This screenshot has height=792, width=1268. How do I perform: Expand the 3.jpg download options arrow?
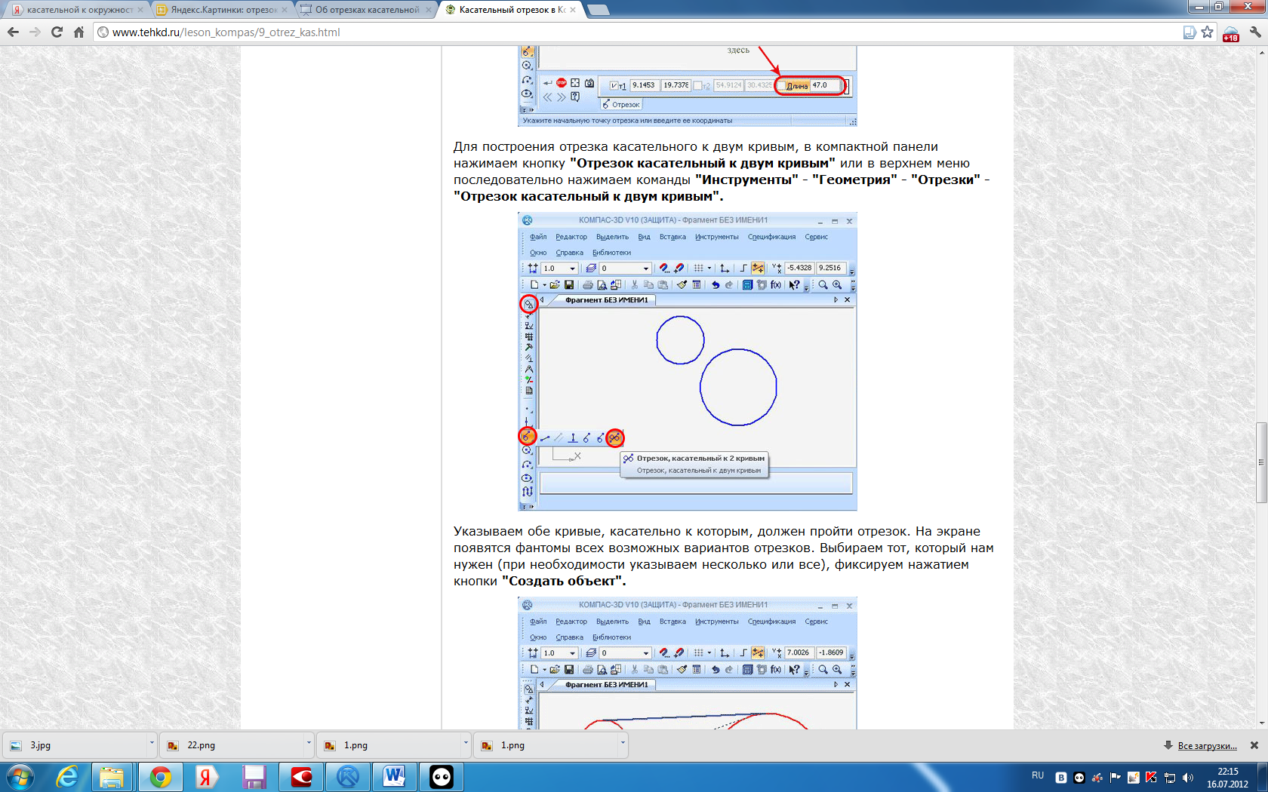pos(152,744)
